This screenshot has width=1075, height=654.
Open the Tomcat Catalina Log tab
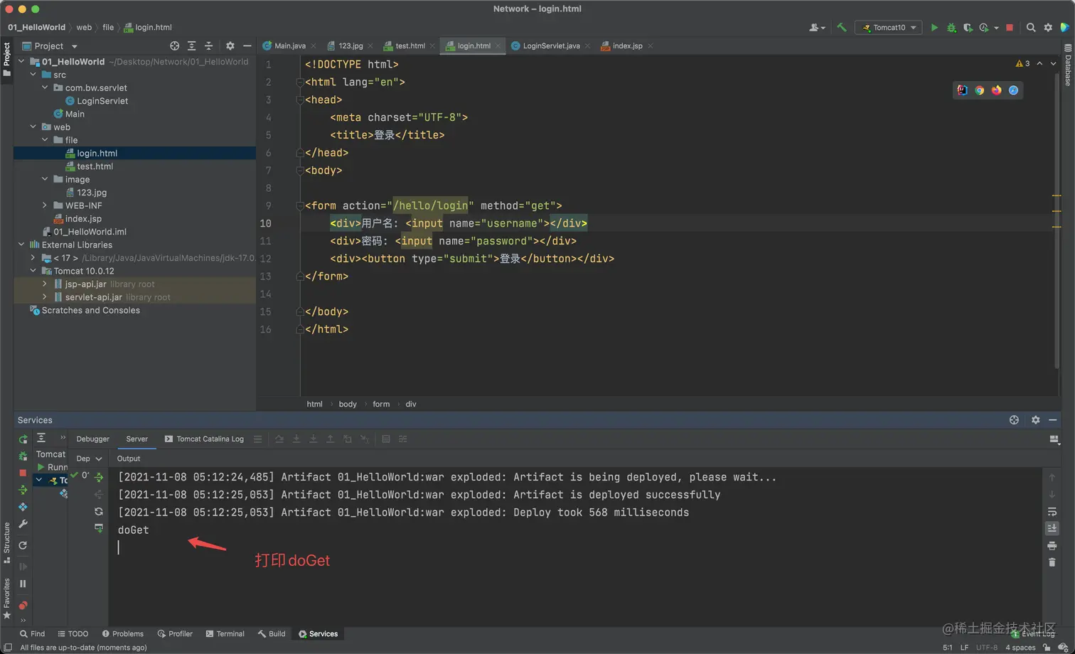point(204,439)
